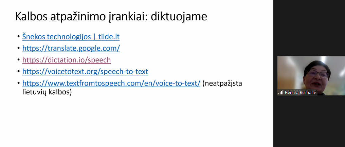Click the signal strength icon beside Renata's name
Viewport: 345px width, 147px height.
tap(280, 92)
